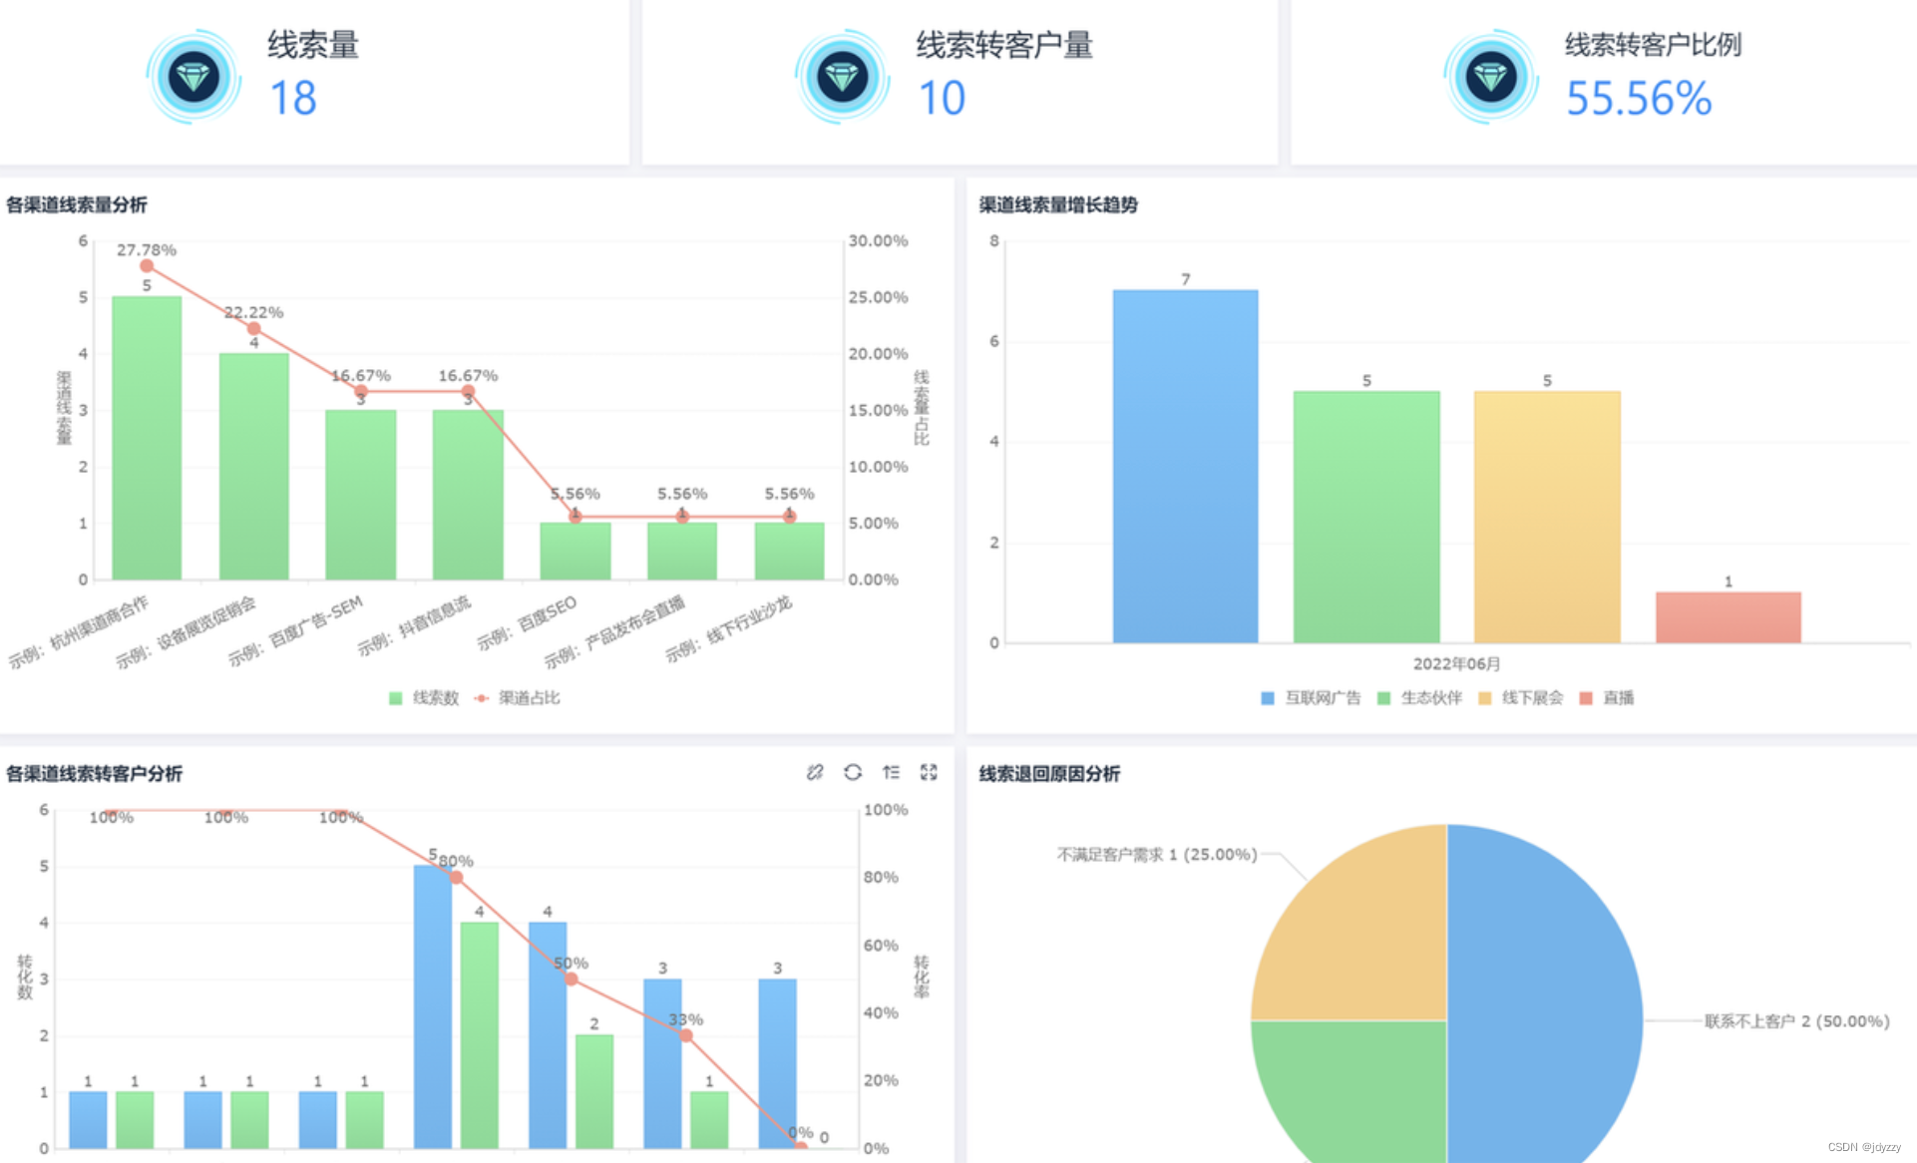
Task: Toggle 互联网广告 legend in trend chart
Action: point(1311,698)
